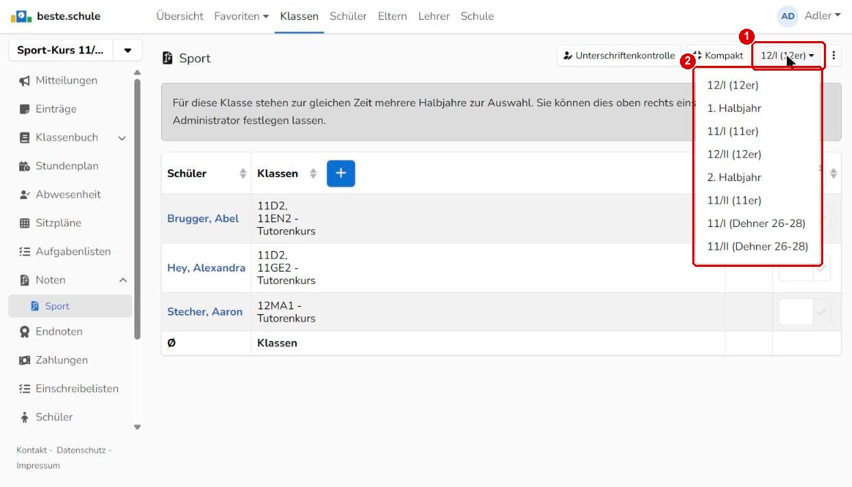
Task: Click the Noten document icon
Action: tap(25, 280)
